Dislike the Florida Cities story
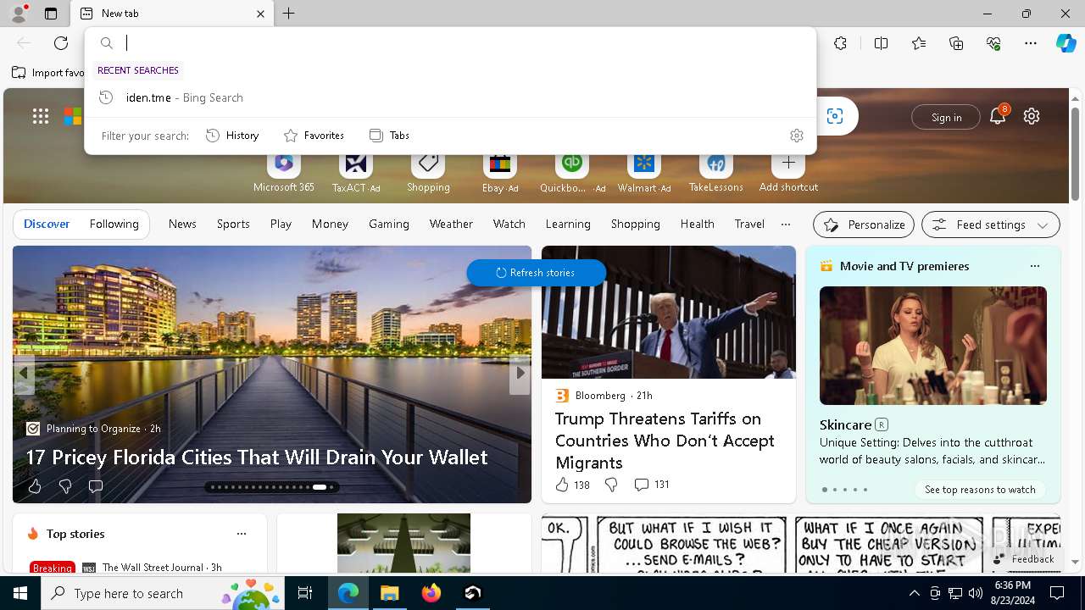 click(x=65, y=486)
